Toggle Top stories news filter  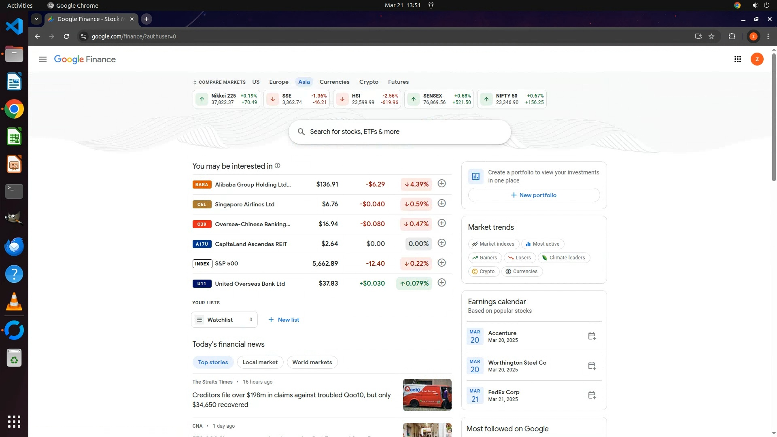[213, 362]
